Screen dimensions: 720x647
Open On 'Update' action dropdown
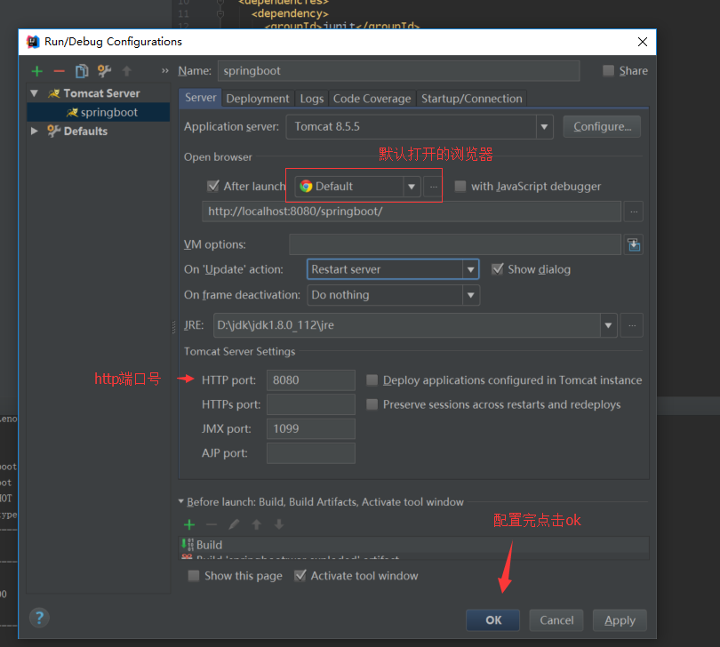tap(470, 269)
